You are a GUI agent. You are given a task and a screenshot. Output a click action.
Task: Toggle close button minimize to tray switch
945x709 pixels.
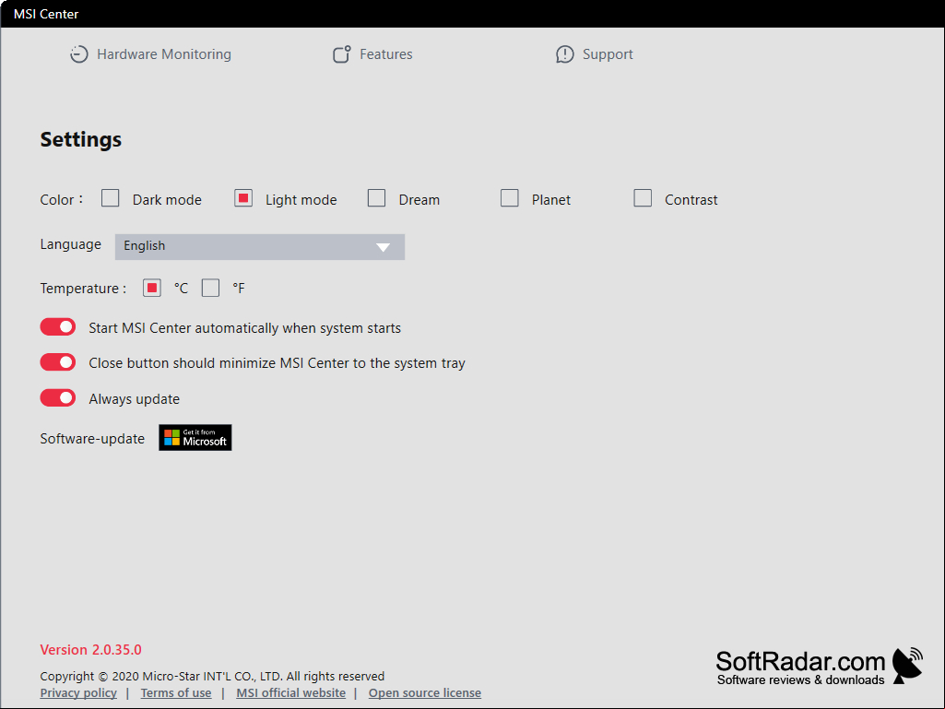tap(58, 362)
